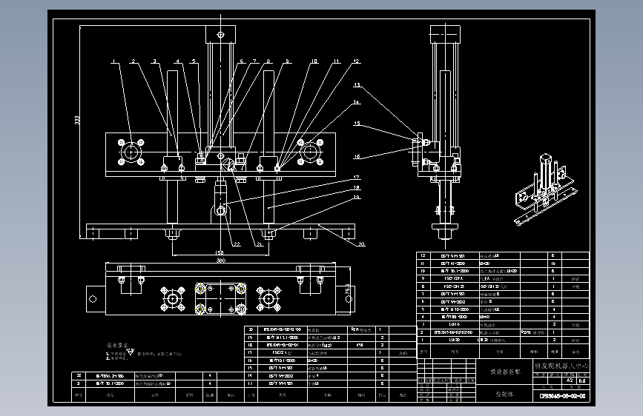Click the A2 sheet size cell
Image resolution: width=643 pixels, height=416 pixels.
coord(570,380)
